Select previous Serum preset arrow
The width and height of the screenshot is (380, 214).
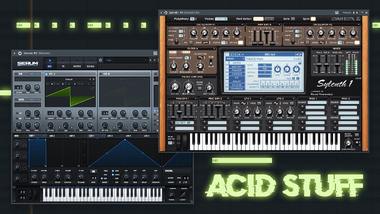(151, 60)
